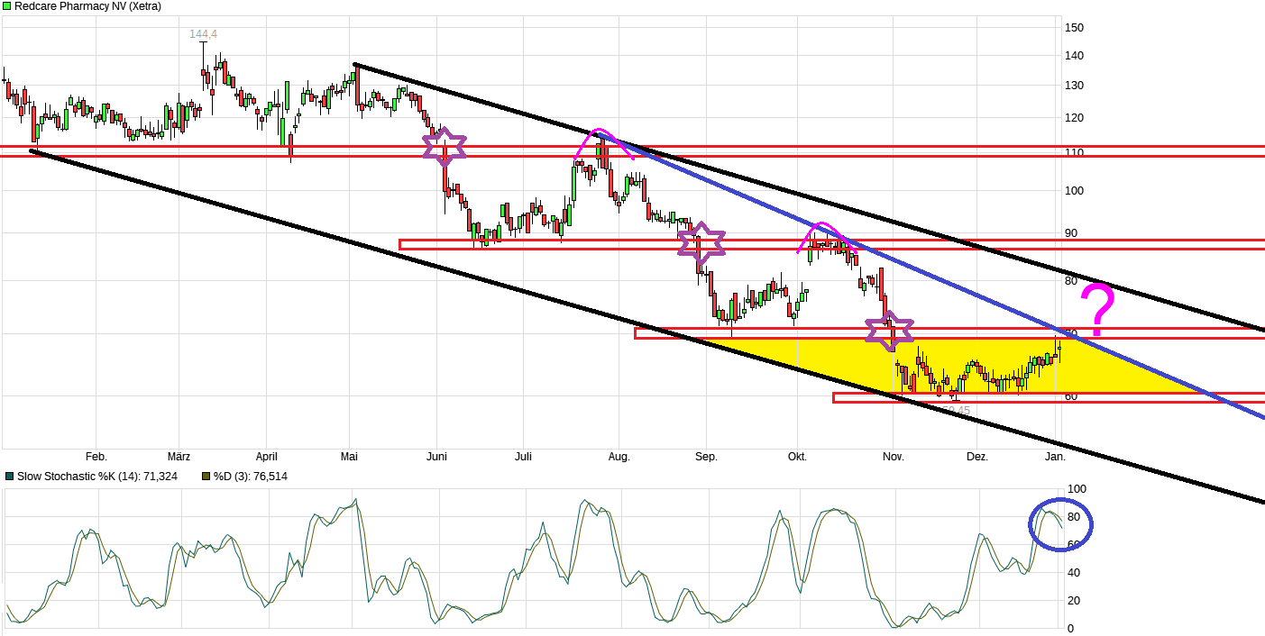Screen dimensions: 1265x636
Task: Select the Sep. month label on time axis
Action: (x=706, y=457)
